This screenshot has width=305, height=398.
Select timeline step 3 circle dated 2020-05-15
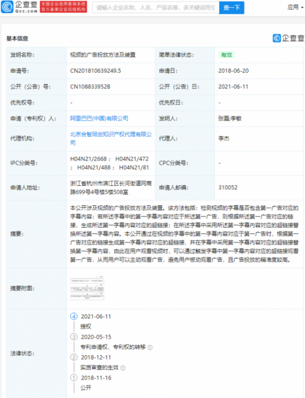(74, 337)
